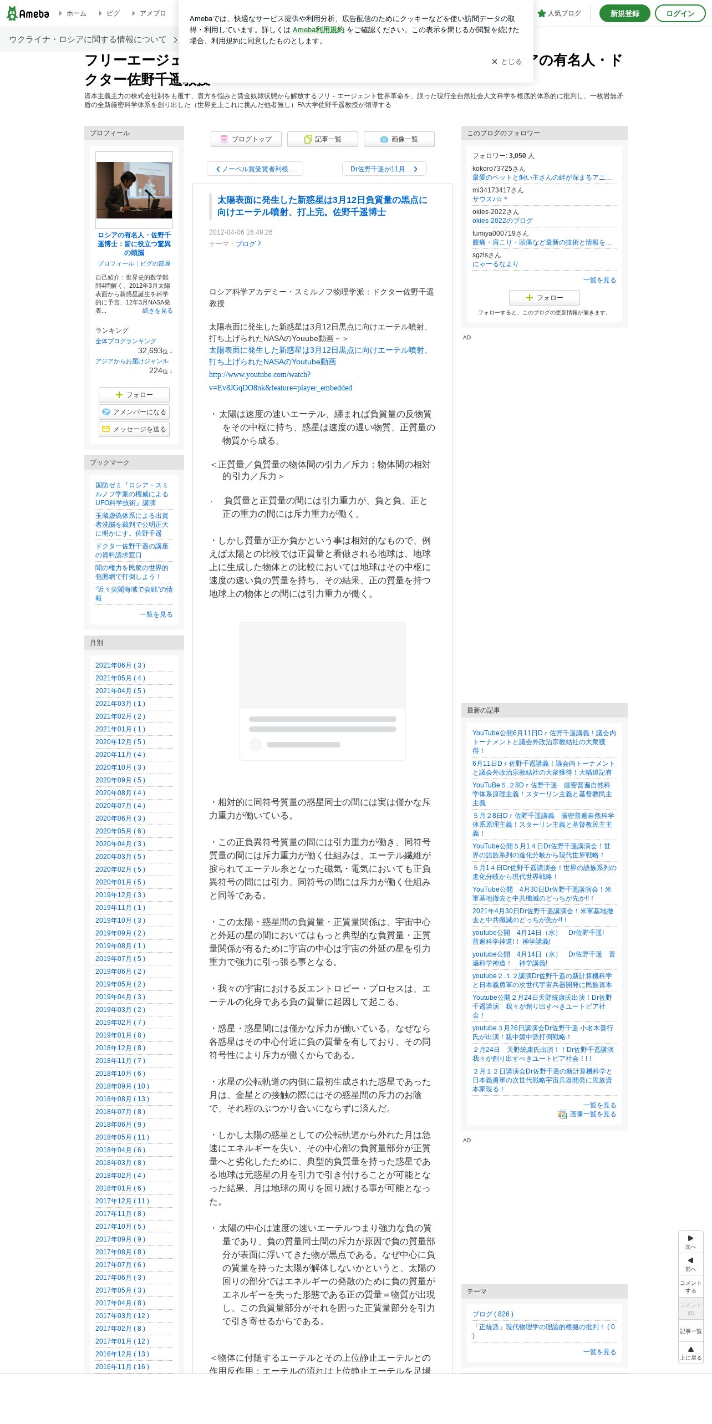Open themes list 一覧を見る
712x1424 pixels.
pyautogui.click(x=600, y=1352)
